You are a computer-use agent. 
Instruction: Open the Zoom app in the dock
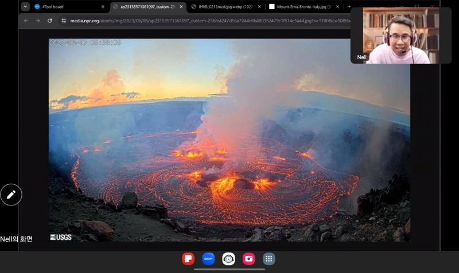(208, 259)
